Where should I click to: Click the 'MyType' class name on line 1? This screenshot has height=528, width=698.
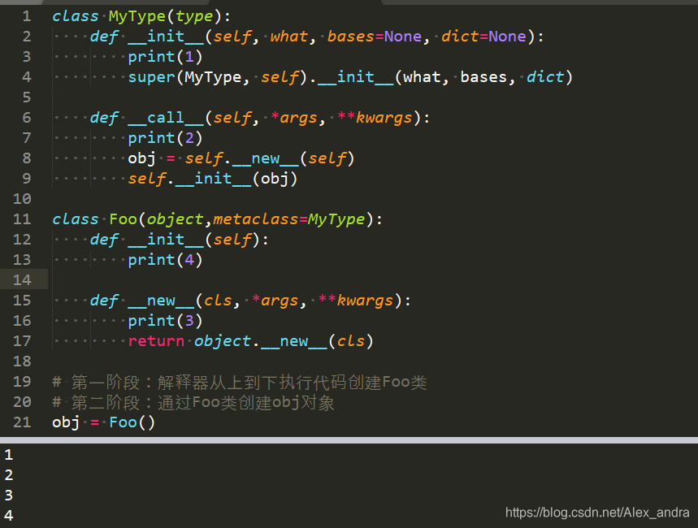137,16
